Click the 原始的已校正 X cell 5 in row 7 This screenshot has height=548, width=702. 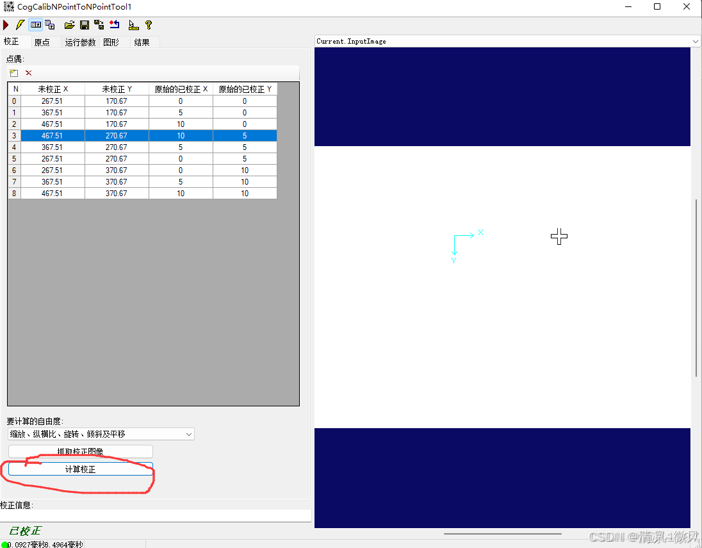pyautogui.click(x=181, y=182)
